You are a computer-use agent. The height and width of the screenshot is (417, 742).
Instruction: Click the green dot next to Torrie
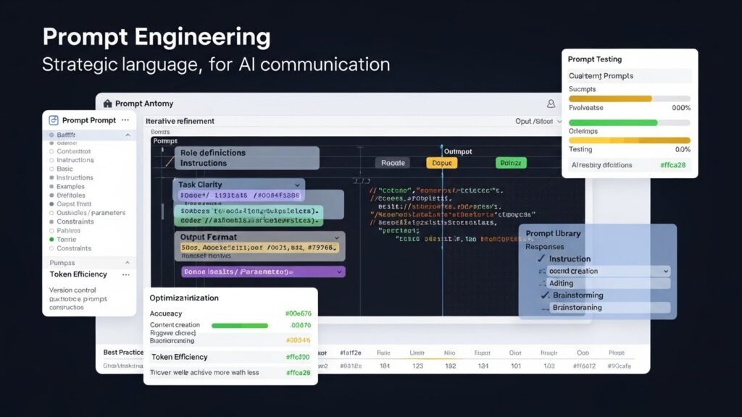click(x=51, y=239)
